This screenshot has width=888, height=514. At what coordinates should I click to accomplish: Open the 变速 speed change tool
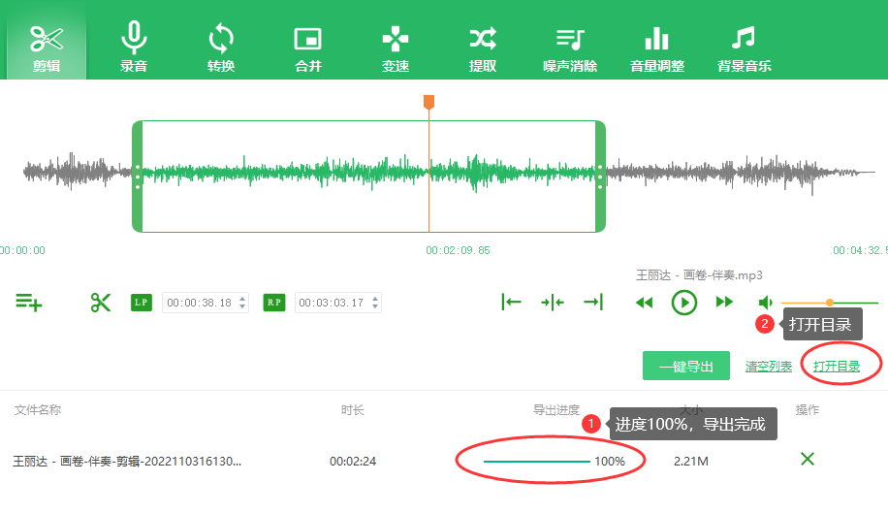coord(396,47)
